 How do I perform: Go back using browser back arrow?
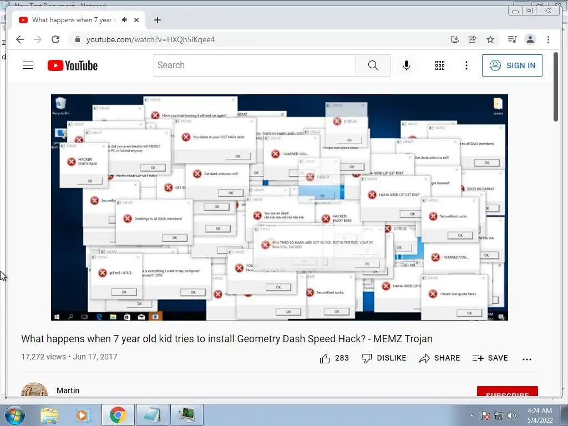pos(20,39)
